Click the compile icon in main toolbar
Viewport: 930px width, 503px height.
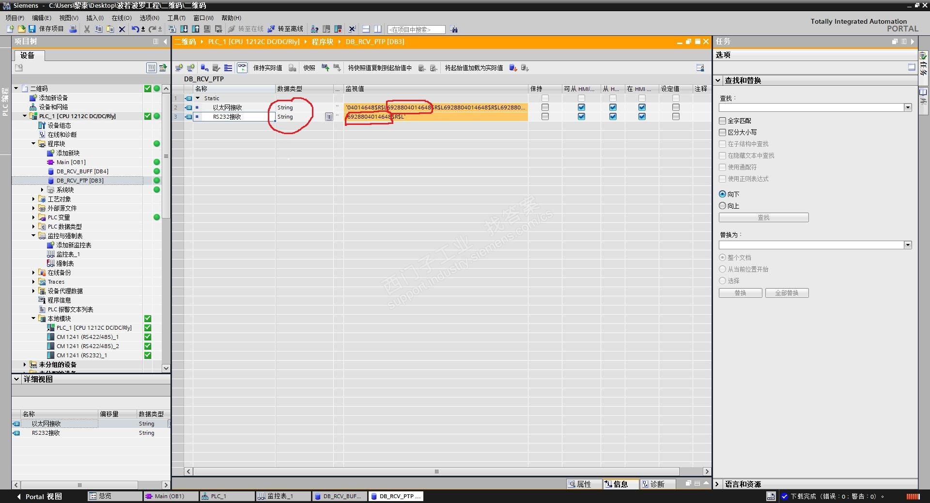(173, 29)
